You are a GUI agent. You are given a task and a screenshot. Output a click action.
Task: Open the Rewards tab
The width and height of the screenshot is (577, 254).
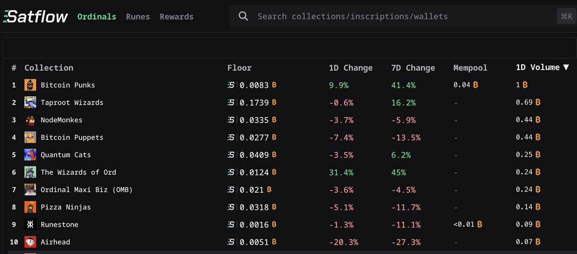click(176, 16)
